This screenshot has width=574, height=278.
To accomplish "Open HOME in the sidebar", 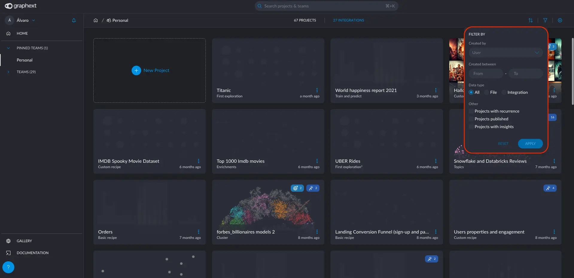I will pos(22,33).
